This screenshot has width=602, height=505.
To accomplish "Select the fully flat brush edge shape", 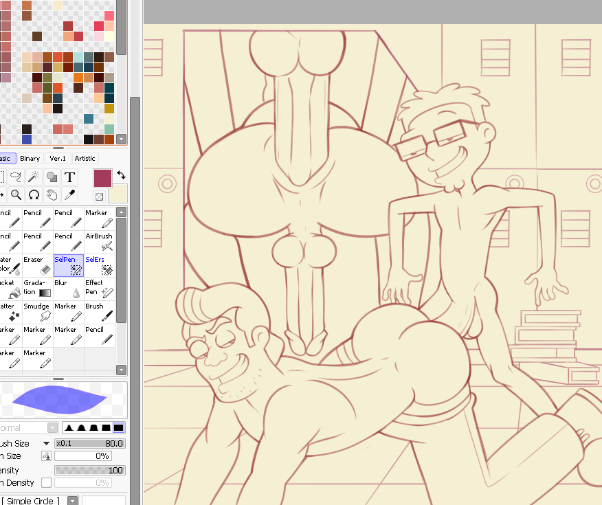I will [x=119, y=427].
